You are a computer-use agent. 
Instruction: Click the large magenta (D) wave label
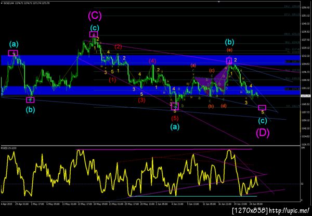pyautogui.click(x=263, y=134)
